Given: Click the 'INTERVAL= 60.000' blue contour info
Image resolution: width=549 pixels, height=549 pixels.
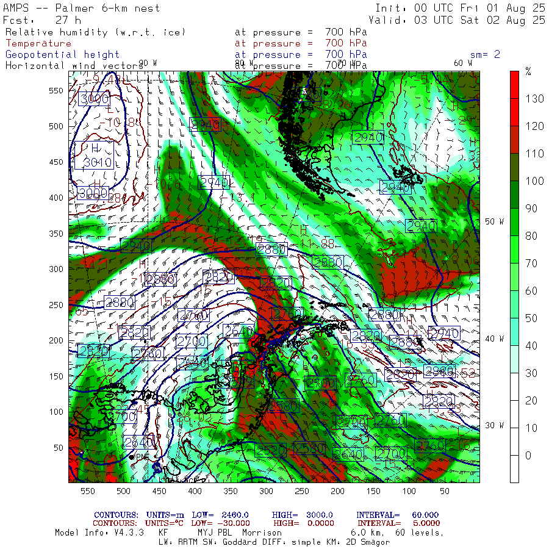Looking at the screenshot, I should point(397,515).
